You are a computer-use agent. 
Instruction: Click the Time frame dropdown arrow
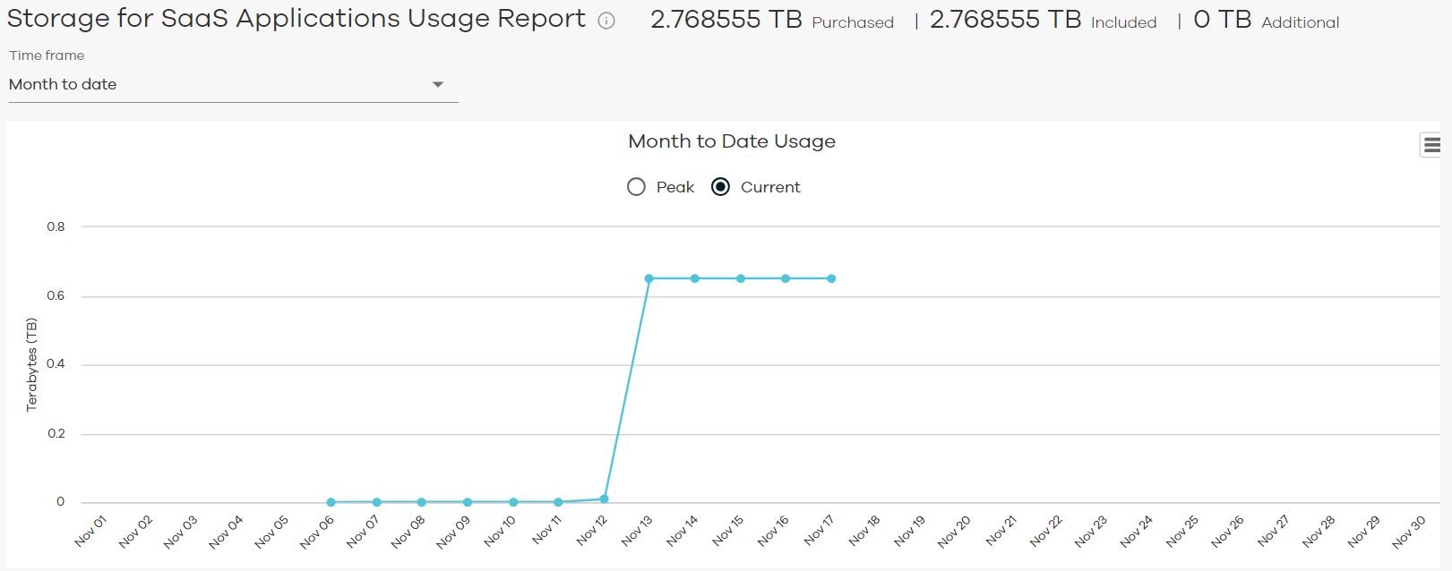[x=438, y=84]
